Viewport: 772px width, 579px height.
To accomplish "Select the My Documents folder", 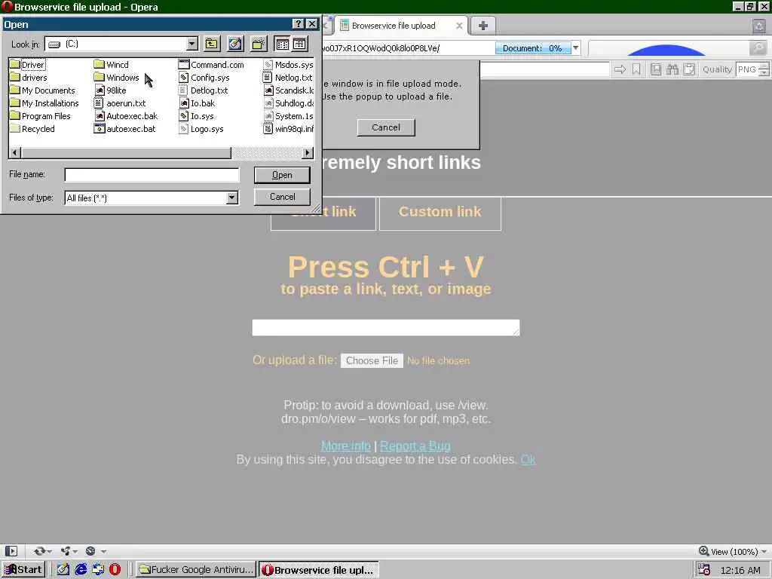I will 42,90.
